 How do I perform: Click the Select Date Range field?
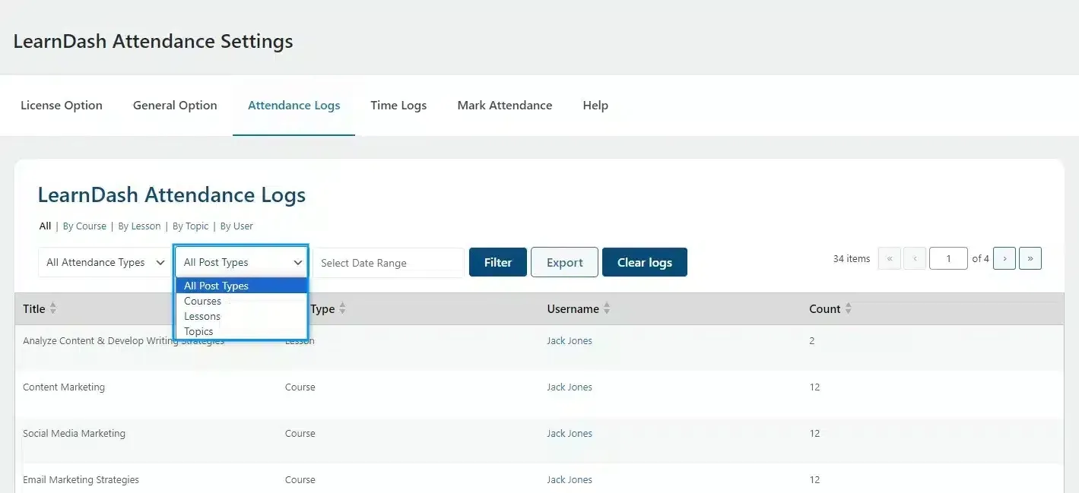pos(388,262)
